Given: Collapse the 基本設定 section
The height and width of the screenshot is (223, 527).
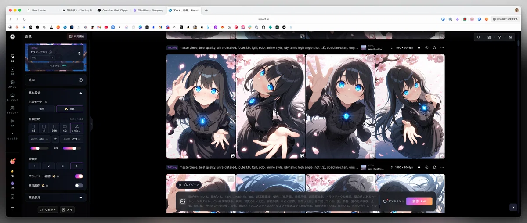Looking at the screenshot, I should tap(81, 93).
